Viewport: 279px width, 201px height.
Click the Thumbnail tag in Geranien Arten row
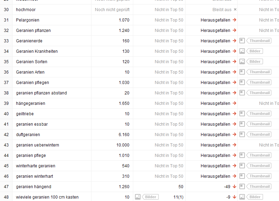pyautogui.click(x=259, y=72)
